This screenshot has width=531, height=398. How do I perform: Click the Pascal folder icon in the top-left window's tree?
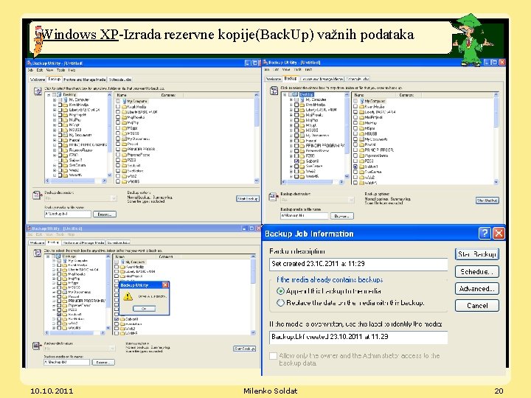pos(65,140)
